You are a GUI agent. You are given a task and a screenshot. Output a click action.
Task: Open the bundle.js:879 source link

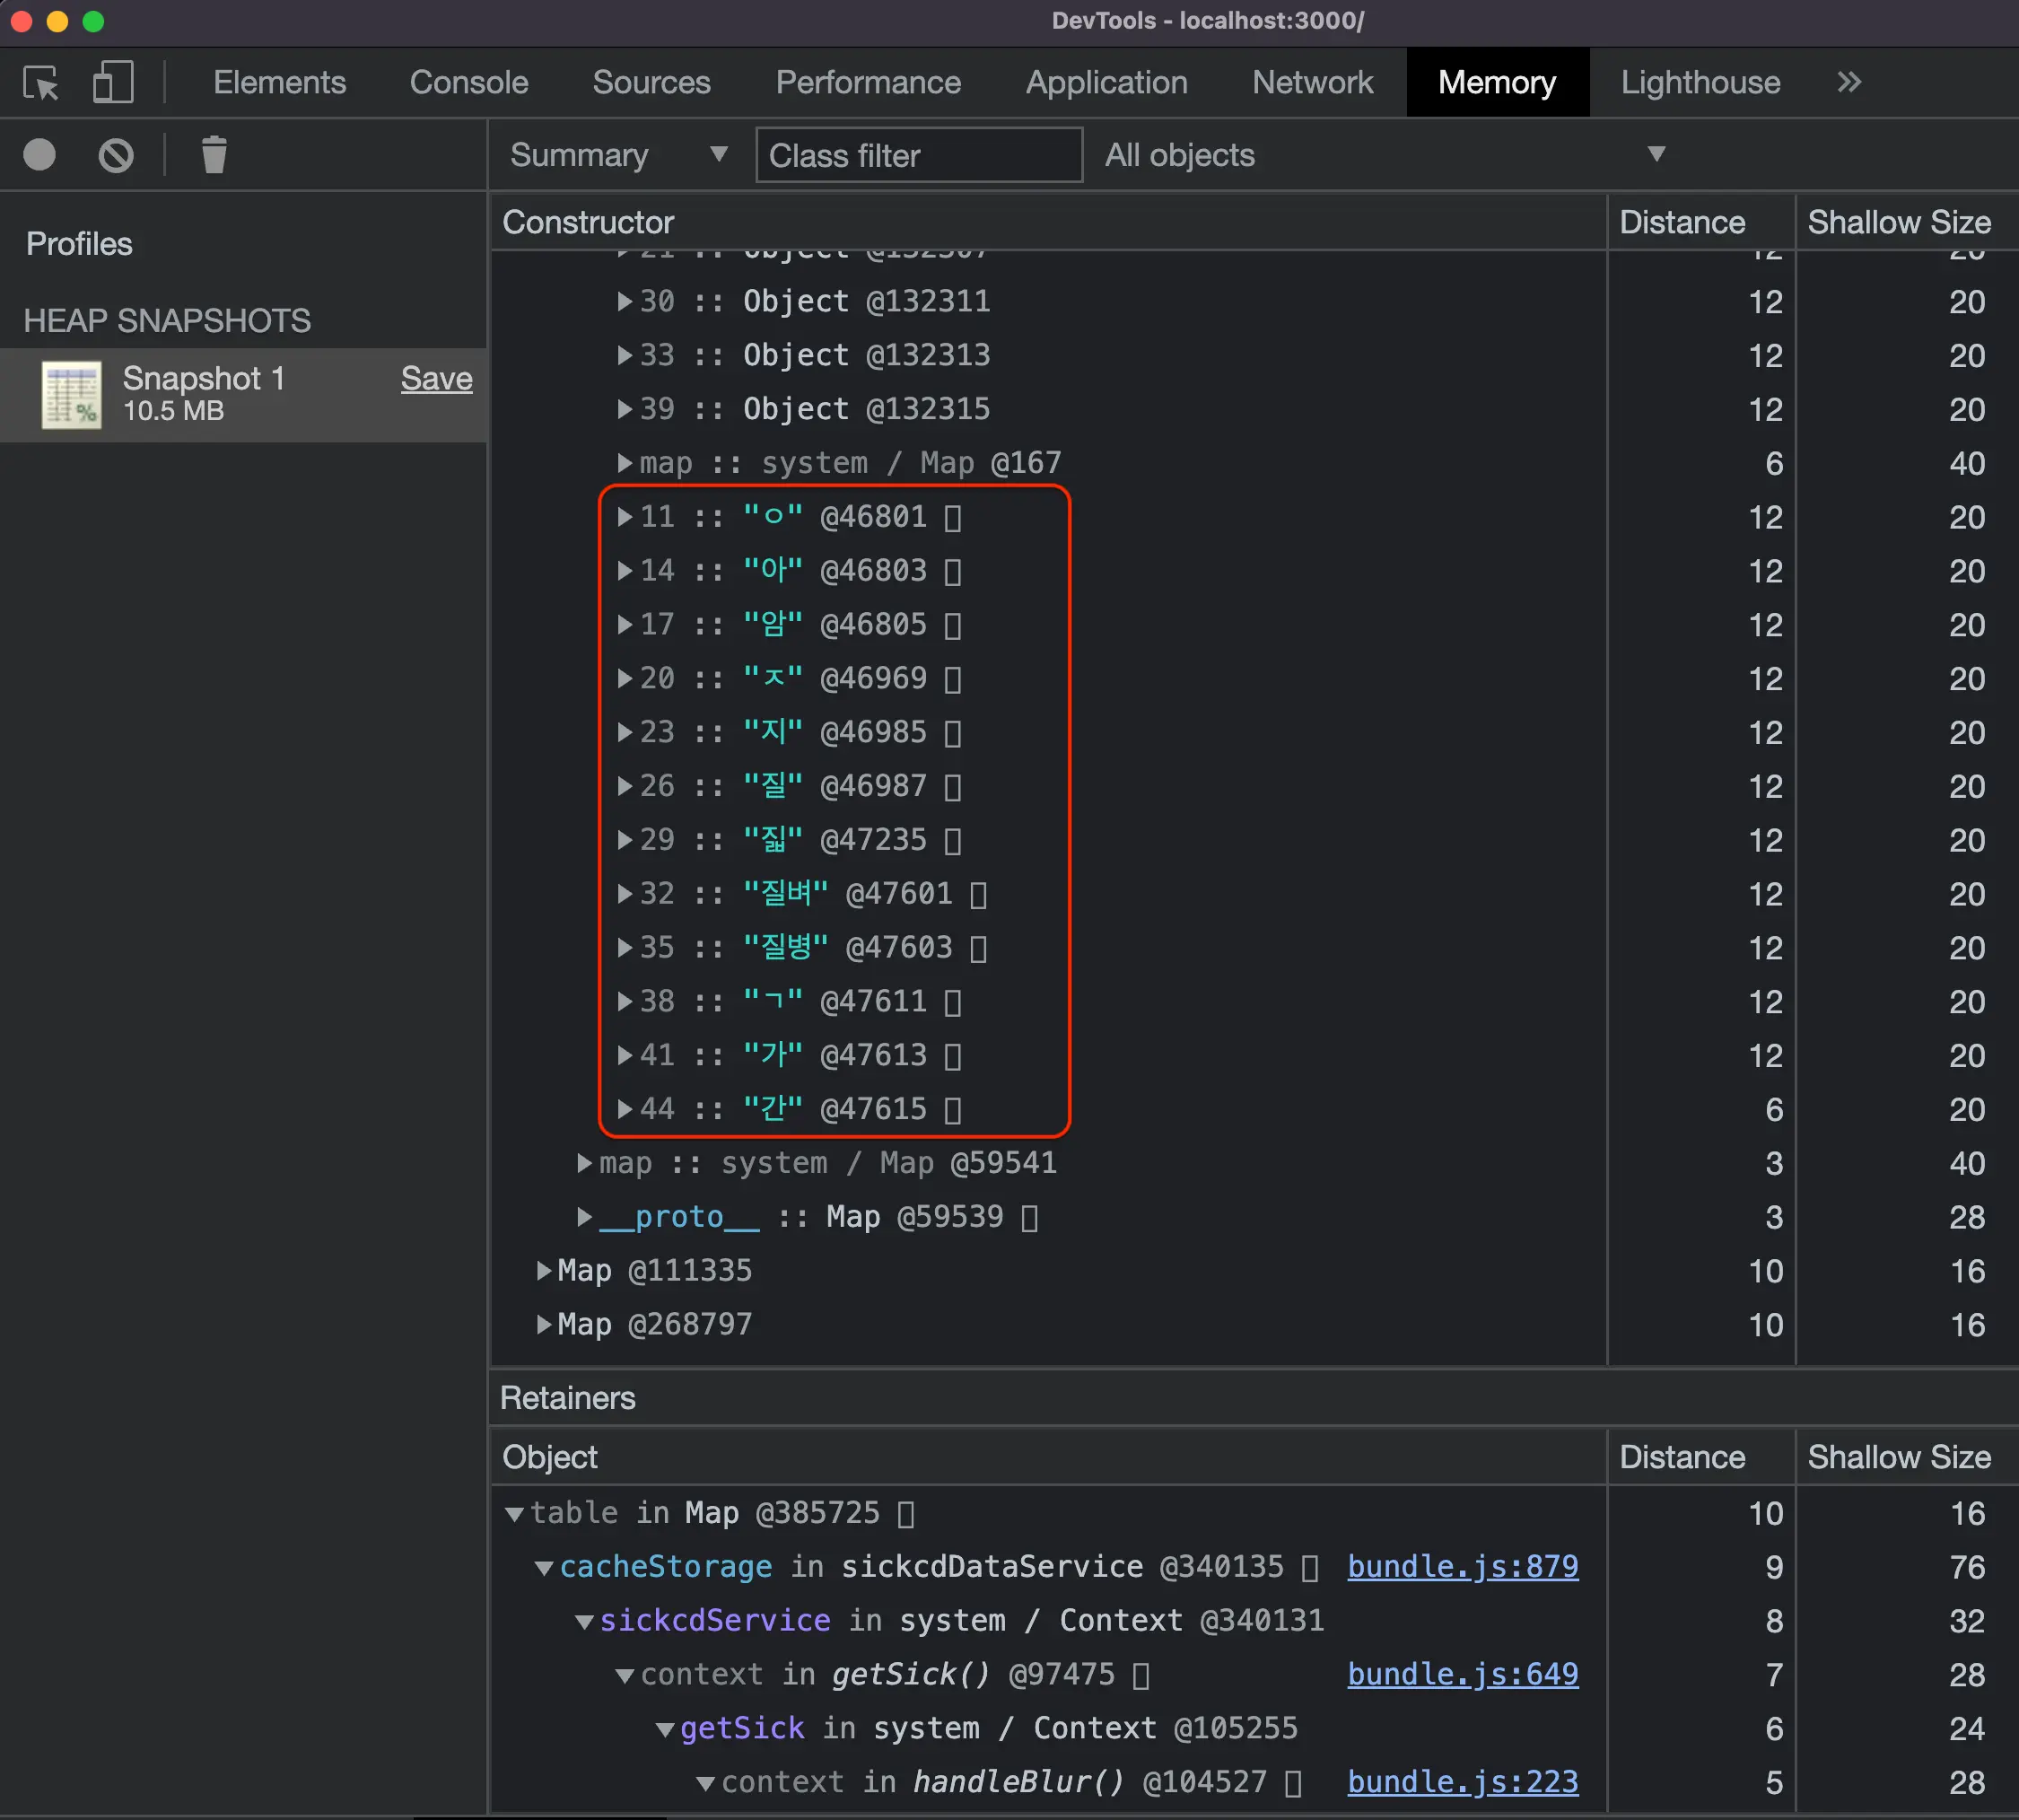[1462, 1567]
